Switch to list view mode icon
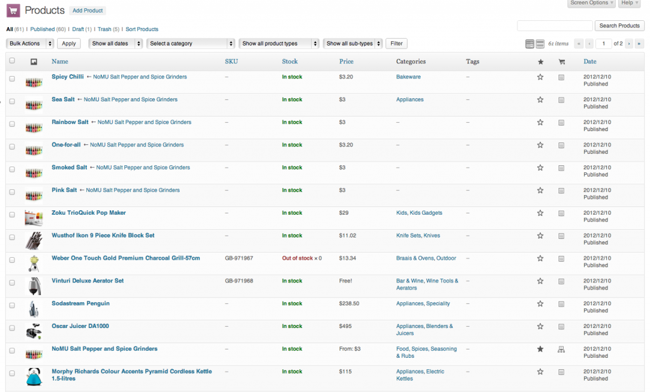This screenshot has width=650, height=392. [x=530, y=44]
